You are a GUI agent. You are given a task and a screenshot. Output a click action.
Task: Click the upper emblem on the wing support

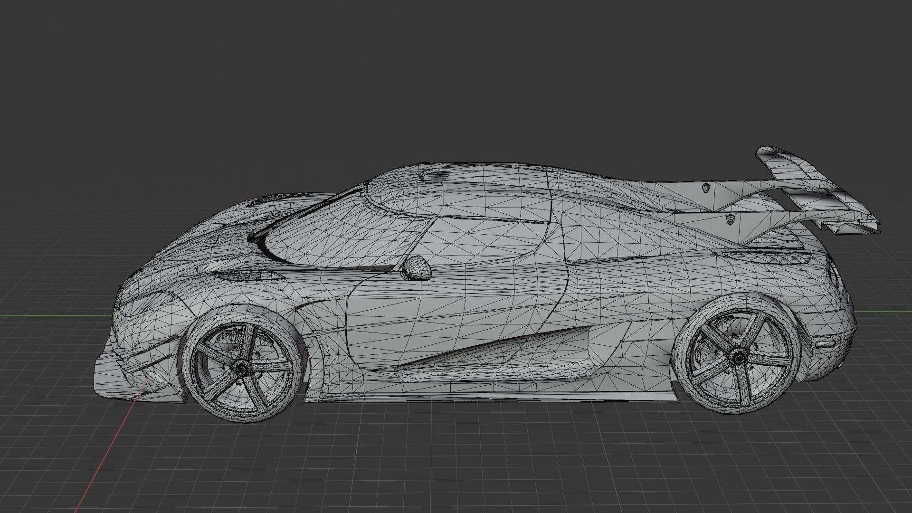click(707, 188)
